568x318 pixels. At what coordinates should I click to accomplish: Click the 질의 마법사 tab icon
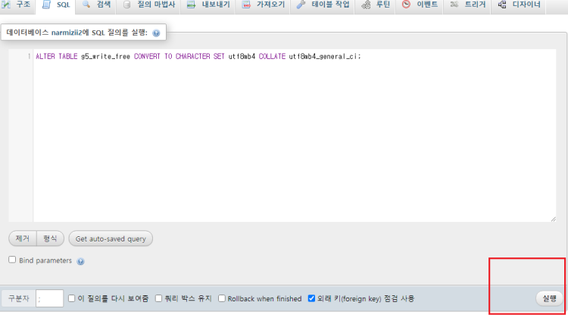point(127,5)
